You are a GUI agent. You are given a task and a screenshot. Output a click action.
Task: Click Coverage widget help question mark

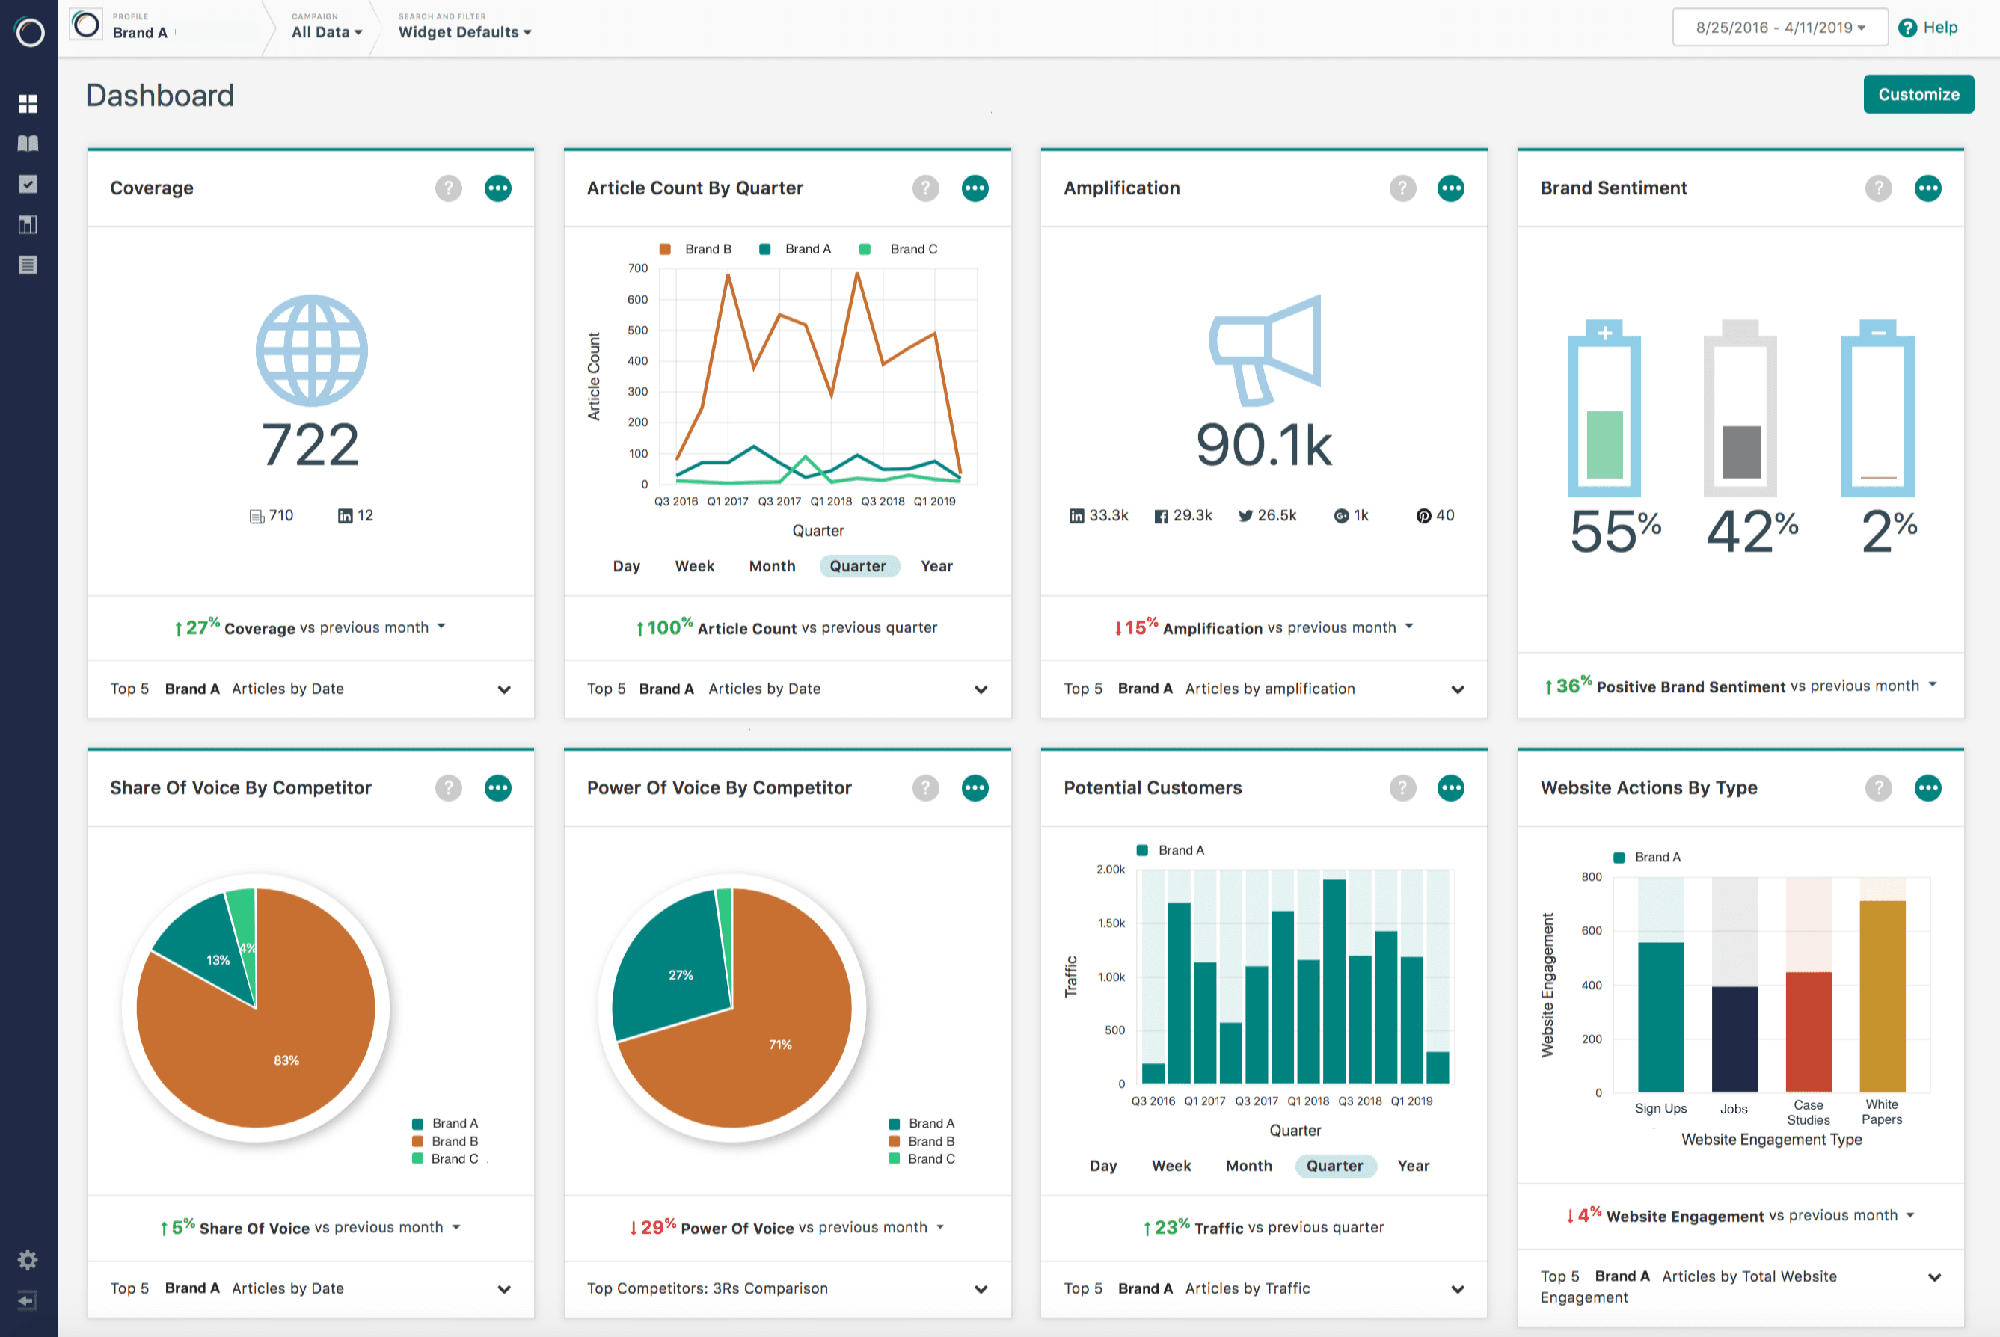pyautogui.click(x=449, y=188)
